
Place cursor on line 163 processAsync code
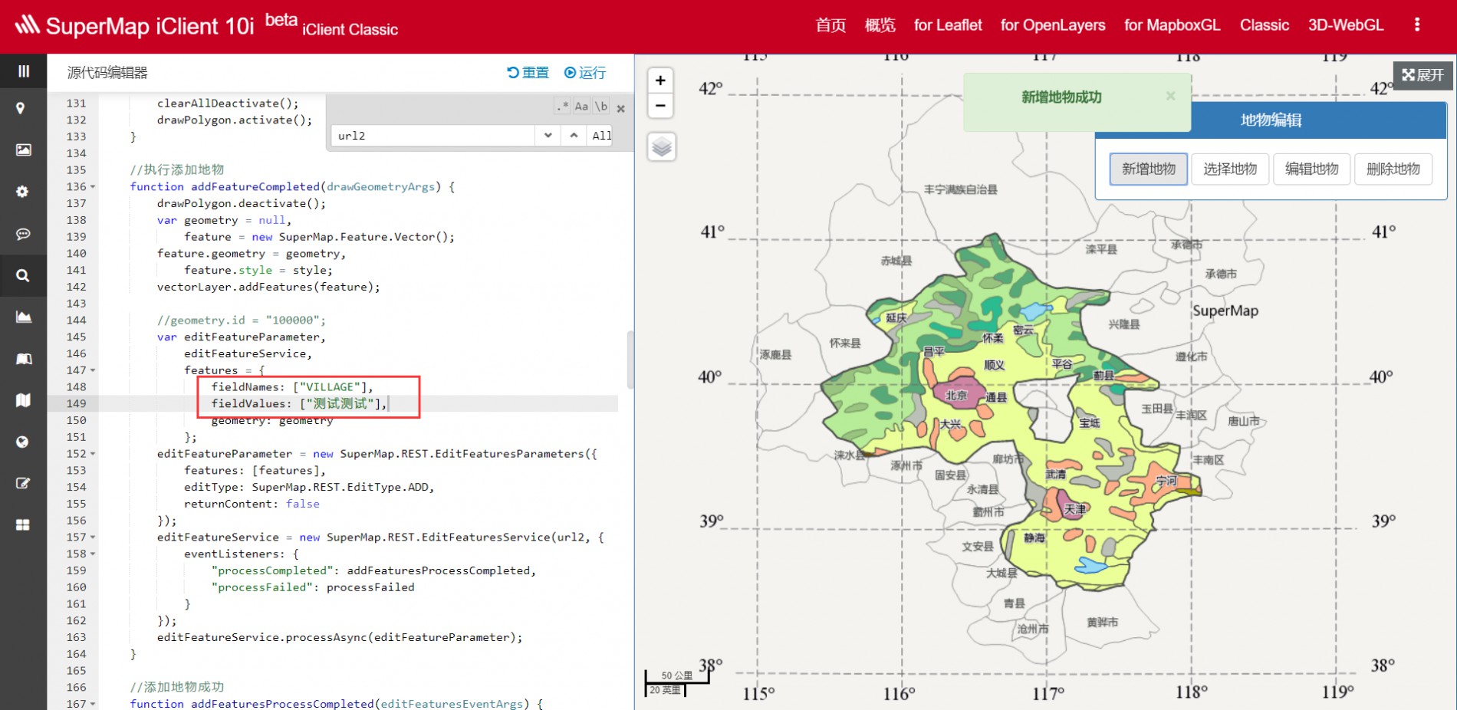(x=340, y=637)
